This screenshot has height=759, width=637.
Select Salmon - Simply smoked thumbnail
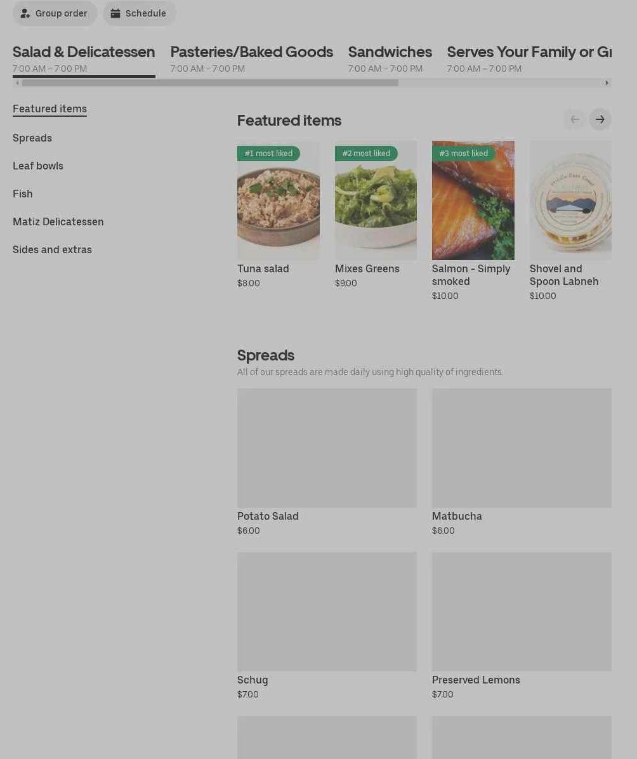pyautogui.click(x=473, y=201)
